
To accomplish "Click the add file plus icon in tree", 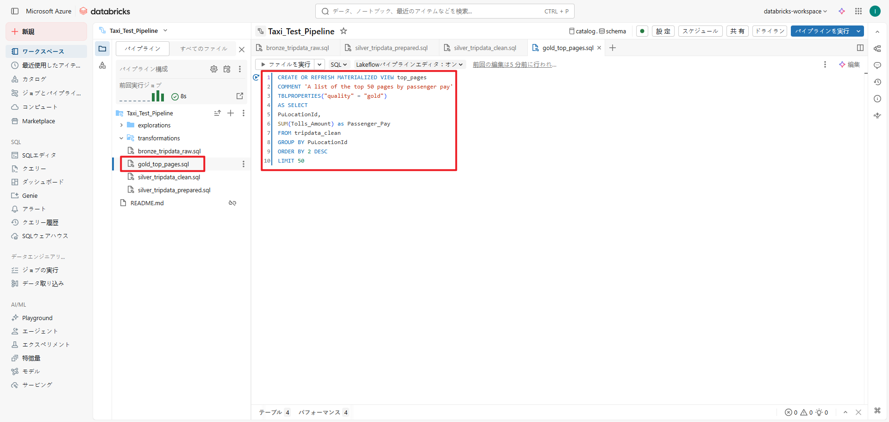I will [231, 113].
